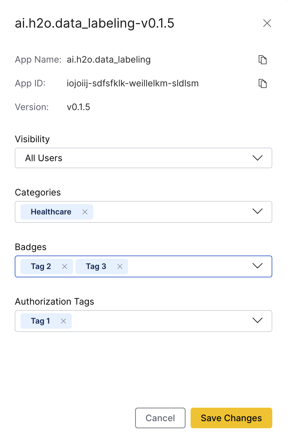287x443 pixels.
Task: Select the All Users visibility value
Action: point(44,158)
